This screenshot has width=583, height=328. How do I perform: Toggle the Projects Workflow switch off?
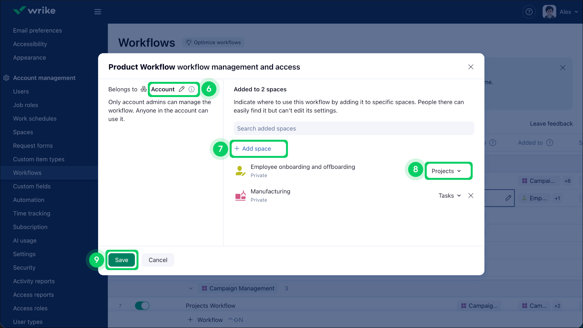(x=142, y=305)
